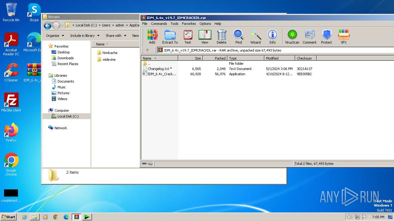
Task: Open the Options menu
Action: pyautogui.click(x=205, y=24)
